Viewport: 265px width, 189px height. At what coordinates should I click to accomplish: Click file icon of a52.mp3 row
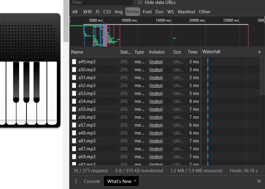(74, 86)
